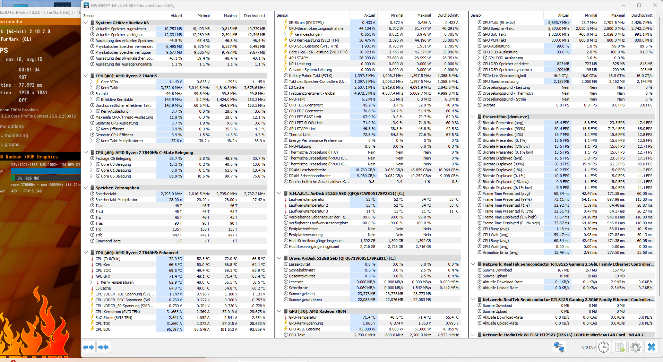Collapse the Speicher-Zeitangaben section

(86, 188)
